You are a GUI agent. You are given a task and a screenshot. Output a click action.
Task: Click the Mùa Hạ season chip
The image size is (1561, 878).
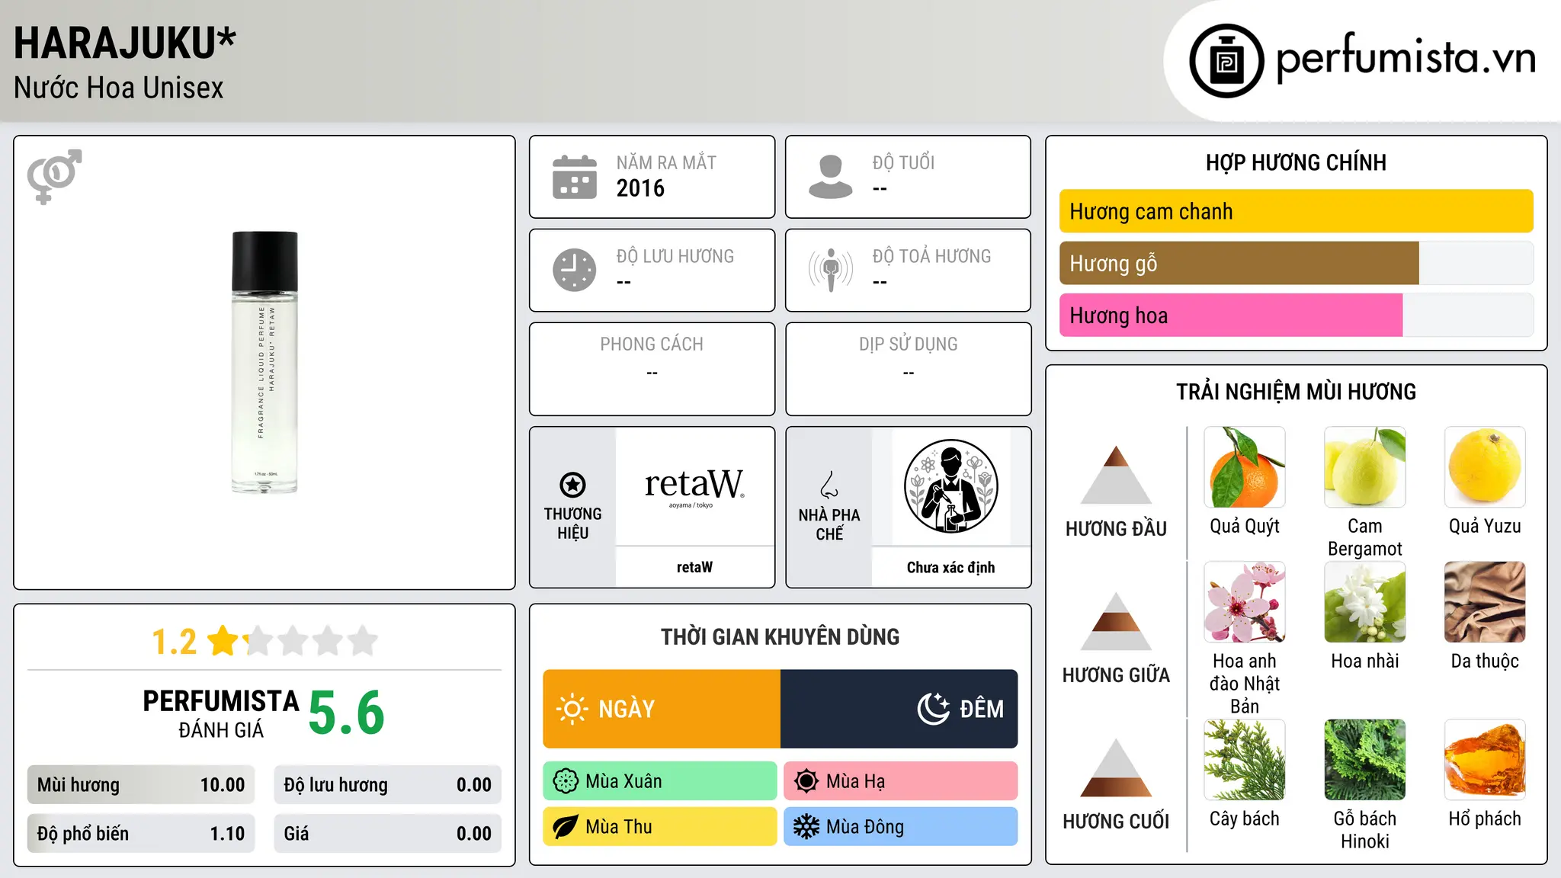[x=901, y=781]
